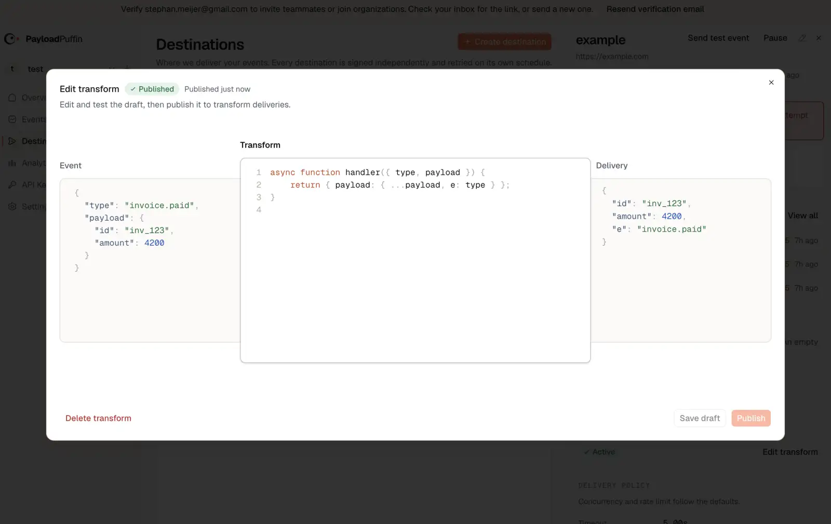The height and width of the screenshot is (524, 831).
Task: Click the Transform label above editor
Action: pos(260,145)
